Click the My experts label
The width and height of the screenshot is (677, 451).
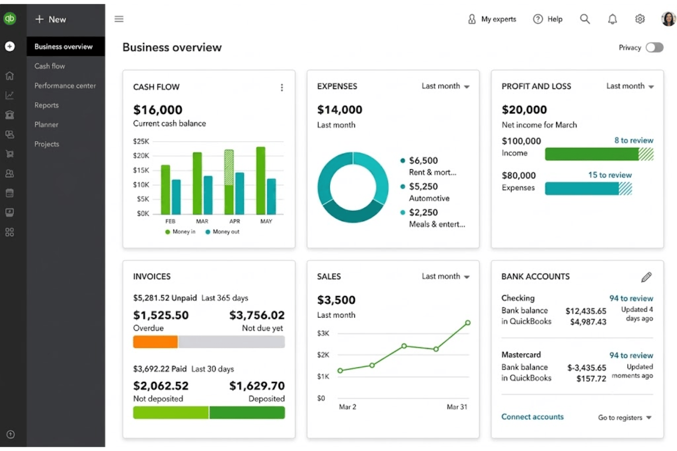pos(499,19)
